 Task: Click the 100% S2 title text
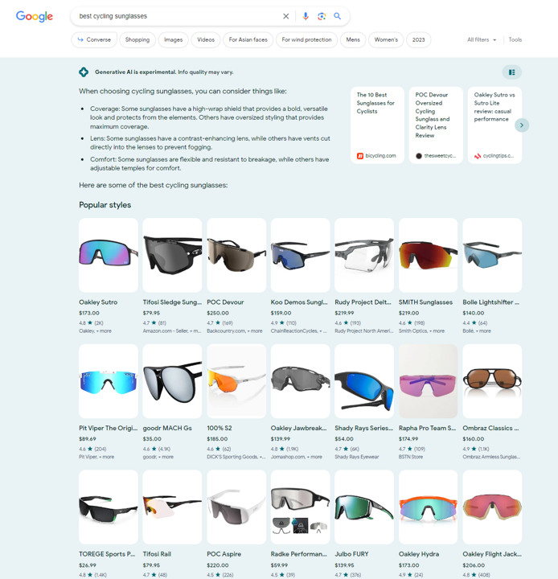[x=220, y=428]
